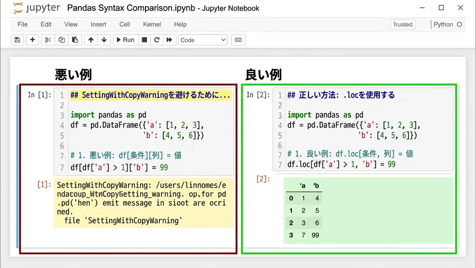The image size is (476, 268).
Task: Maximize the Jupyter Notebook window
Action: tap(442, 7)
